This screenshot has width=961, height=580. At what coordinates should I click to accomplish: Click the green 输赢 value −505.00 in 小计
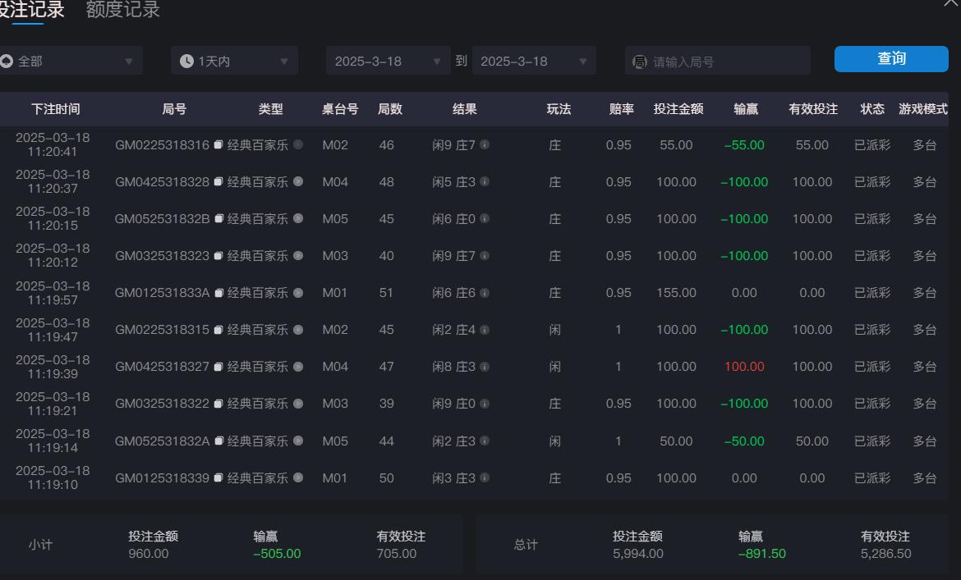(x=277, y=552)
